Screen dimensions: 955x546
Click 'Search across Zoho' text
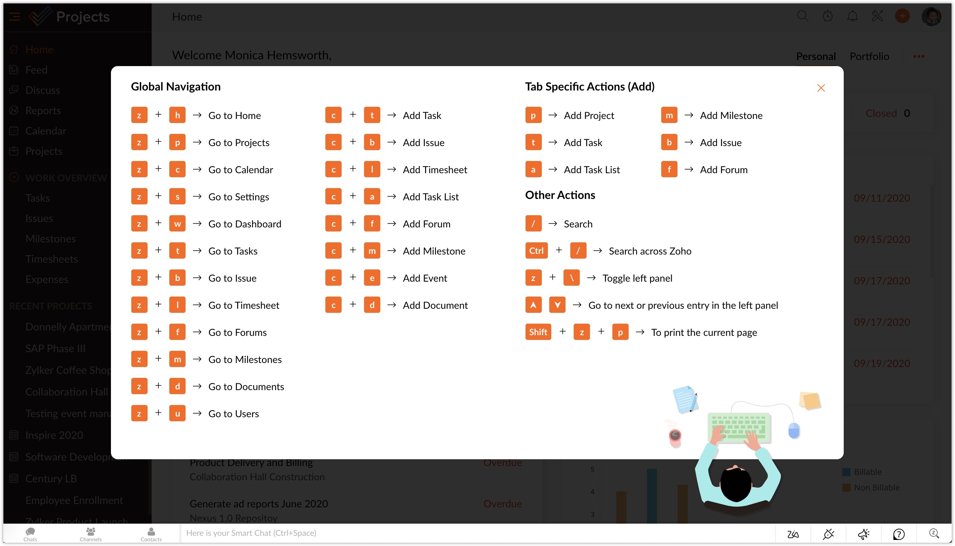click(x=650, y=251)
